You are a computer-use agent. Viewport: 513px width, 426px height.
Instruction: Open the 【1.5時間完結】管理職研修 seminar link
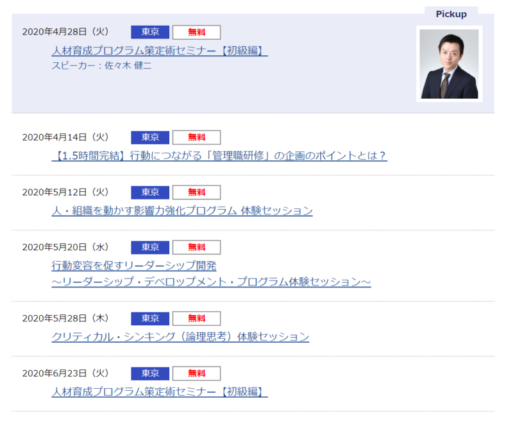click(x=219, y=155)
